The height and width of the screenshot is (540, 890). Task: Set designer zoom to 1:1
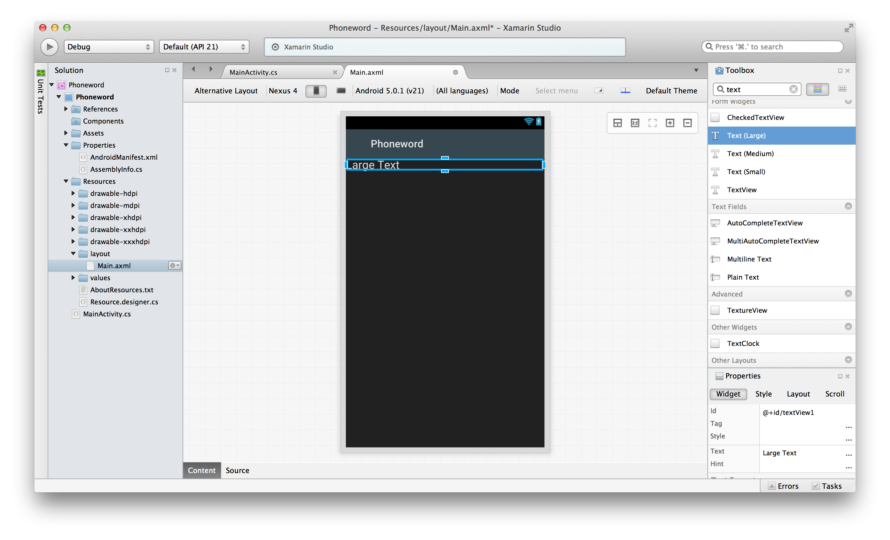[x=635, y=123]
